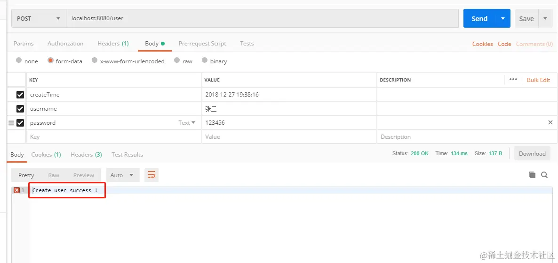
Task: Open the response Cookies (1) tab
Action: 46,155
